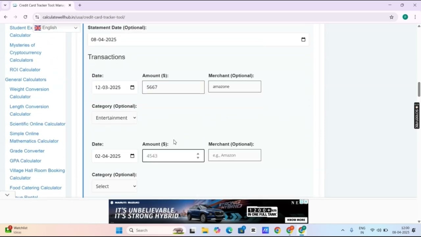Click the microphone tray icon
The width and height of the screenshot is (421, 237).
pos(351,230)
